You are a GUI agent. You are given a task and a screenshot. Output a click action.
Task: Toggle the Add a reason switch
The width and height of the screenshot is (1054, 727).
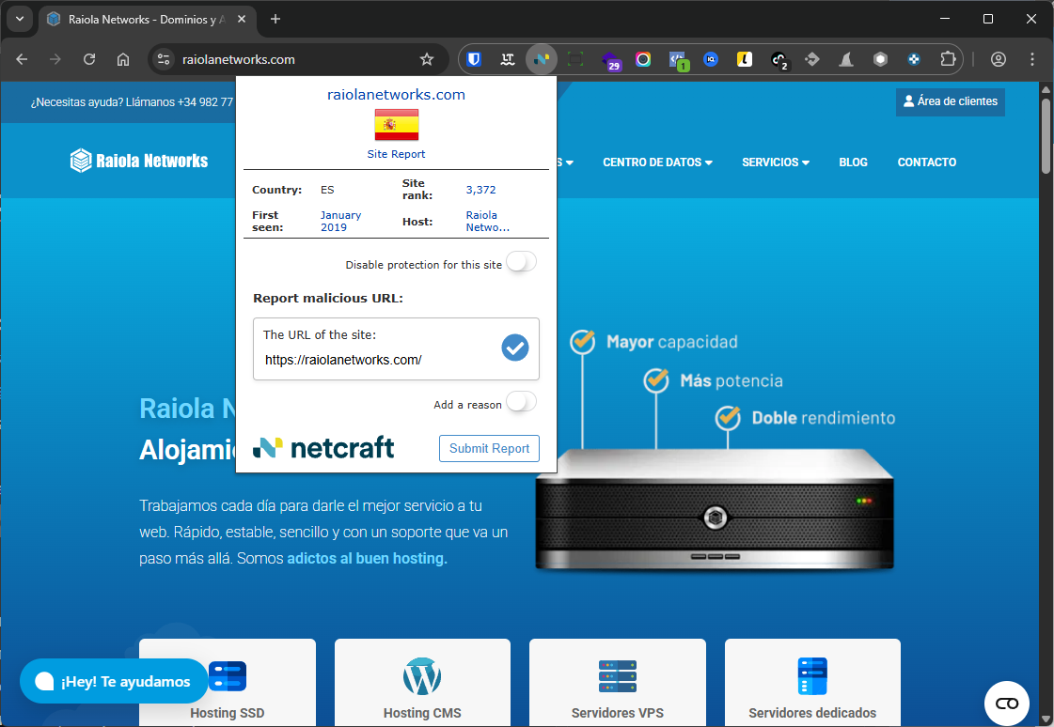pyautogui.click(x=522, y=402)
